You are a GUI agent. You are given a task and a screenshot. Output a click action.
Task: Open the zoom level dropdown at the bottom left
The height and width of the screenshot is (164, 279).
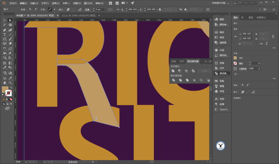[26, 162]
